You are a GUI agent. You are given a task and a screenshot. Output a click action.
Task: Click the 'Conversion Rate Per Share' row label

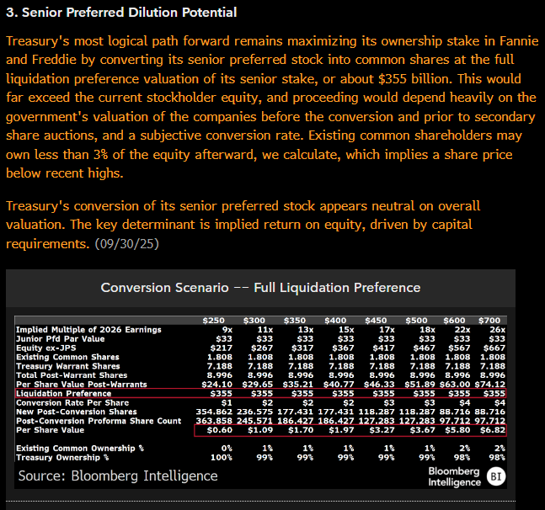72,403
